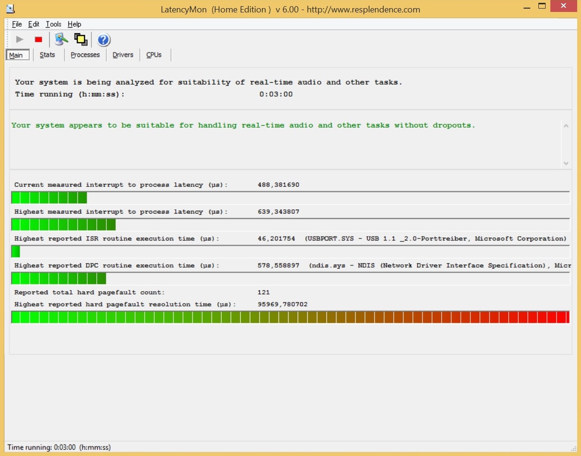Open help via the blue question mark
This screenshot has width=581, height=456.
tap(103, 40)
